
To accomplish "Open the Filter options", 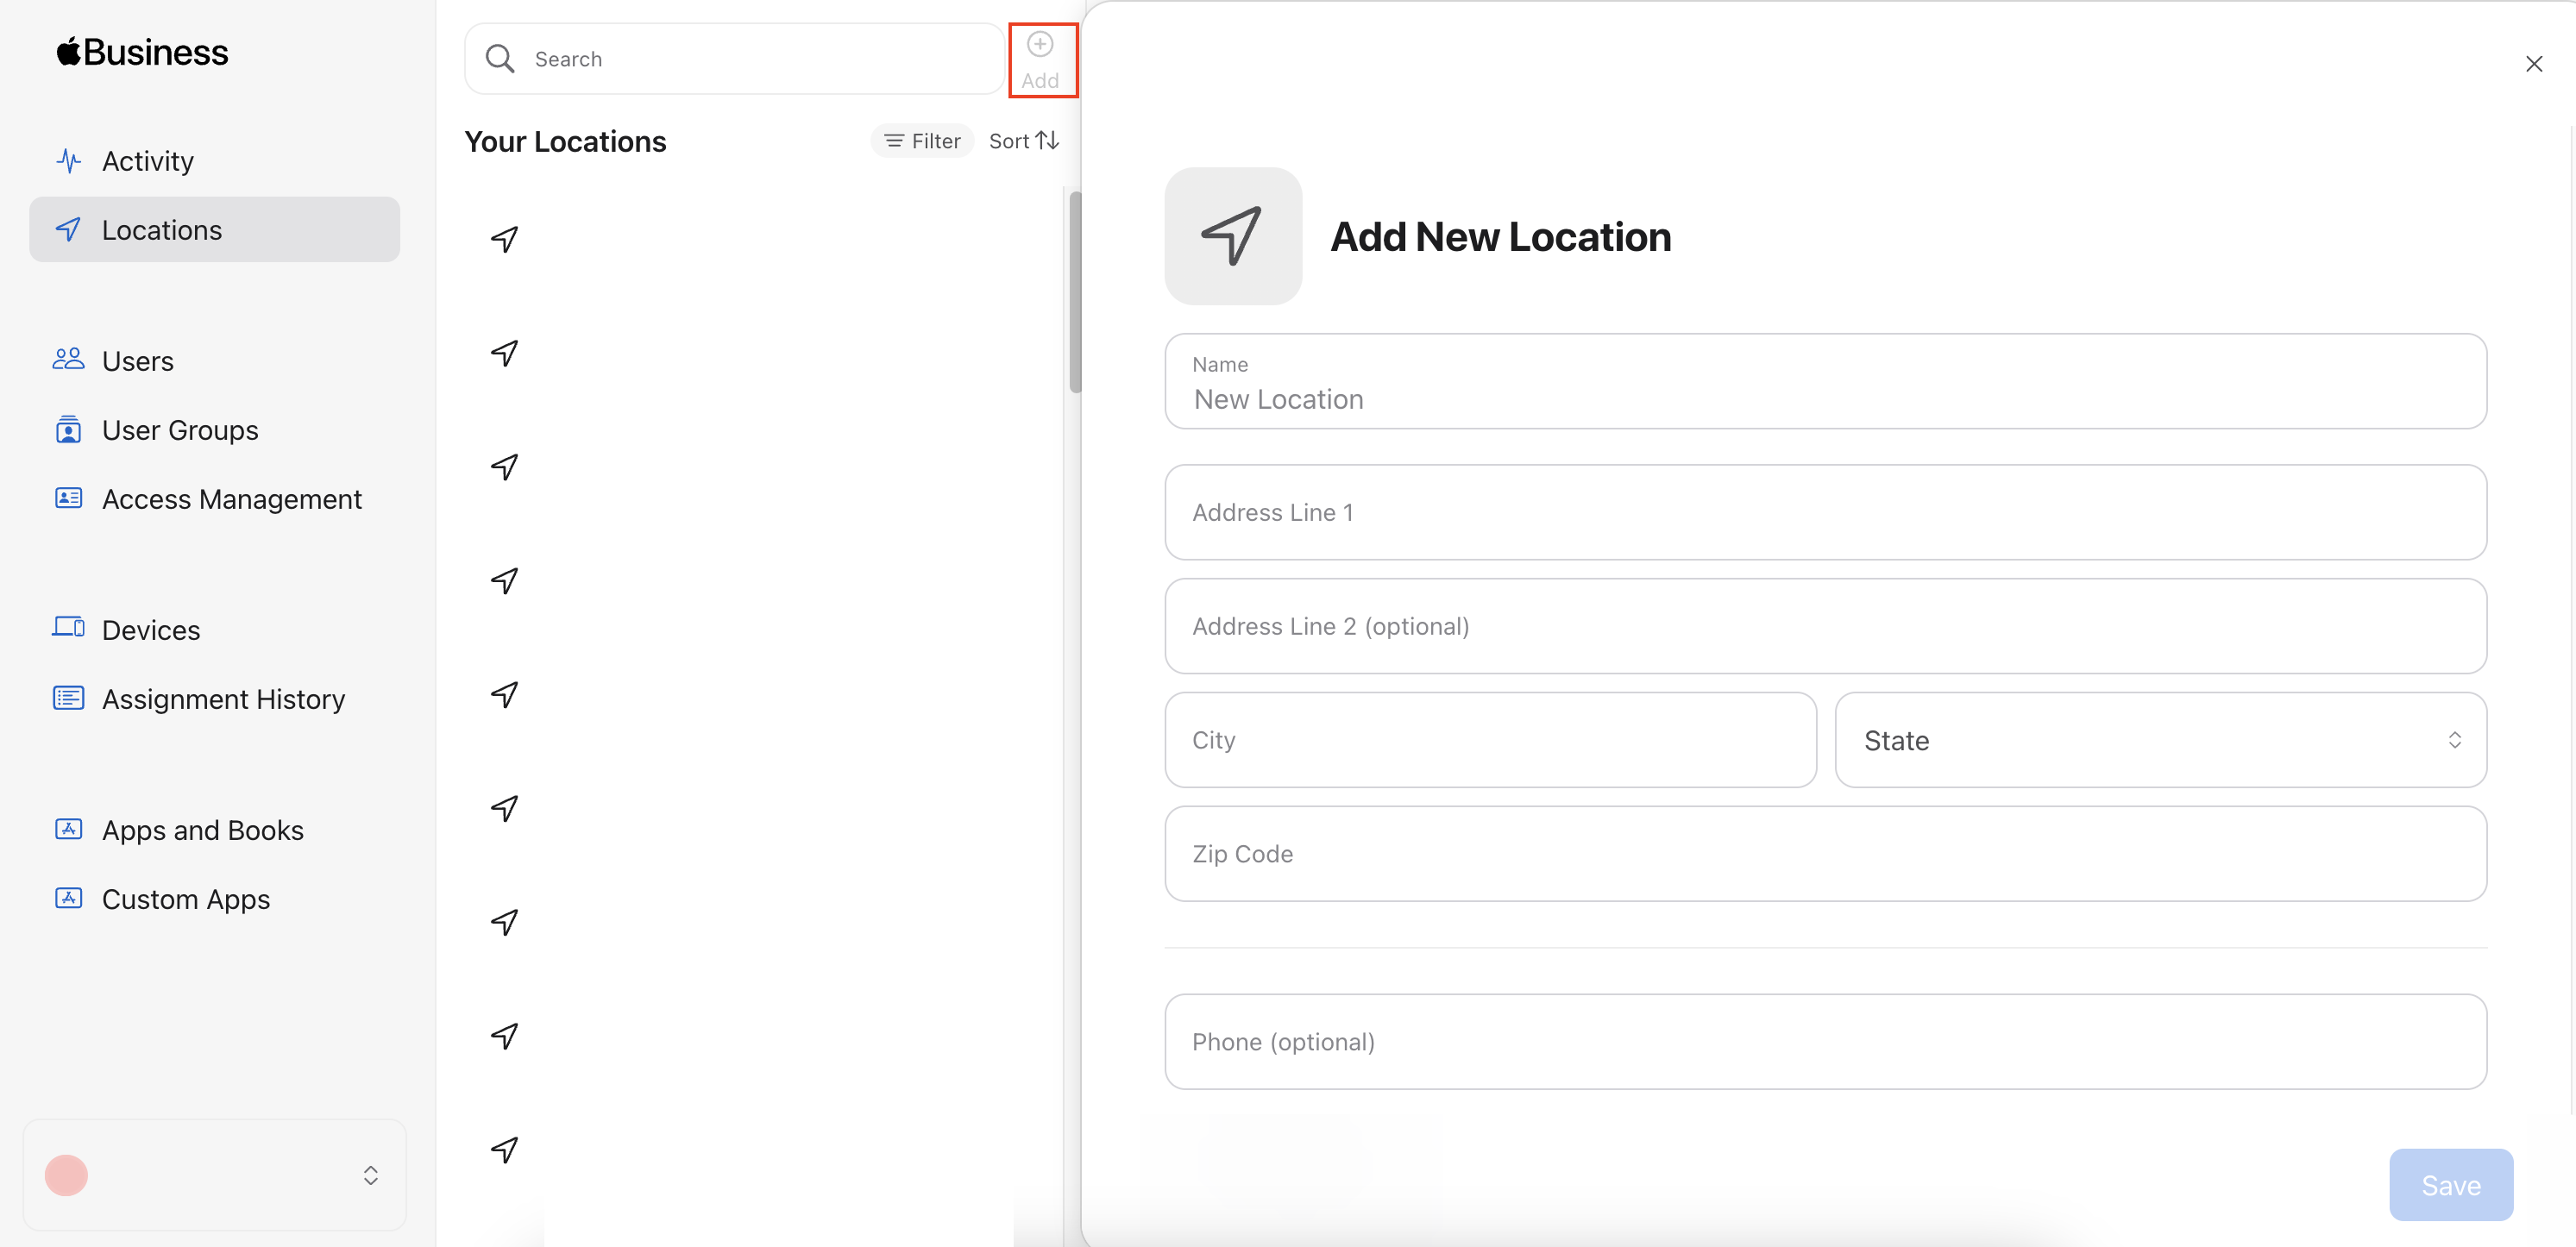I will point(922,141).
